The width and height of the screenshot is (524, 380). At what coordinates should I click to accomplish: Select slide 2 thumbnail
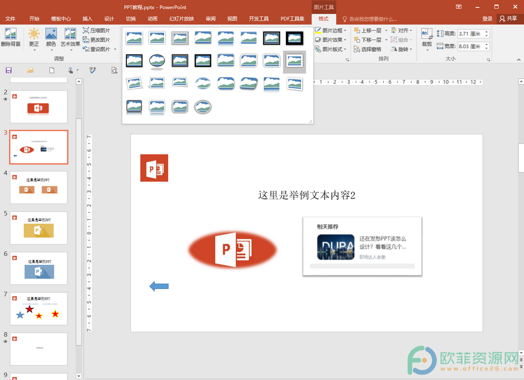39,106
